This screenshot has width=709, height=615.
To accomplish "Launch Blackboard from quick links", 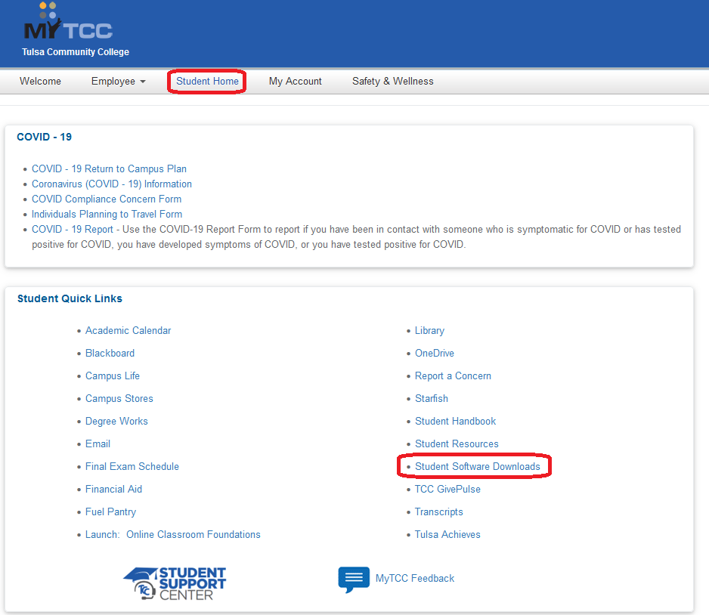I will [110, 354].
